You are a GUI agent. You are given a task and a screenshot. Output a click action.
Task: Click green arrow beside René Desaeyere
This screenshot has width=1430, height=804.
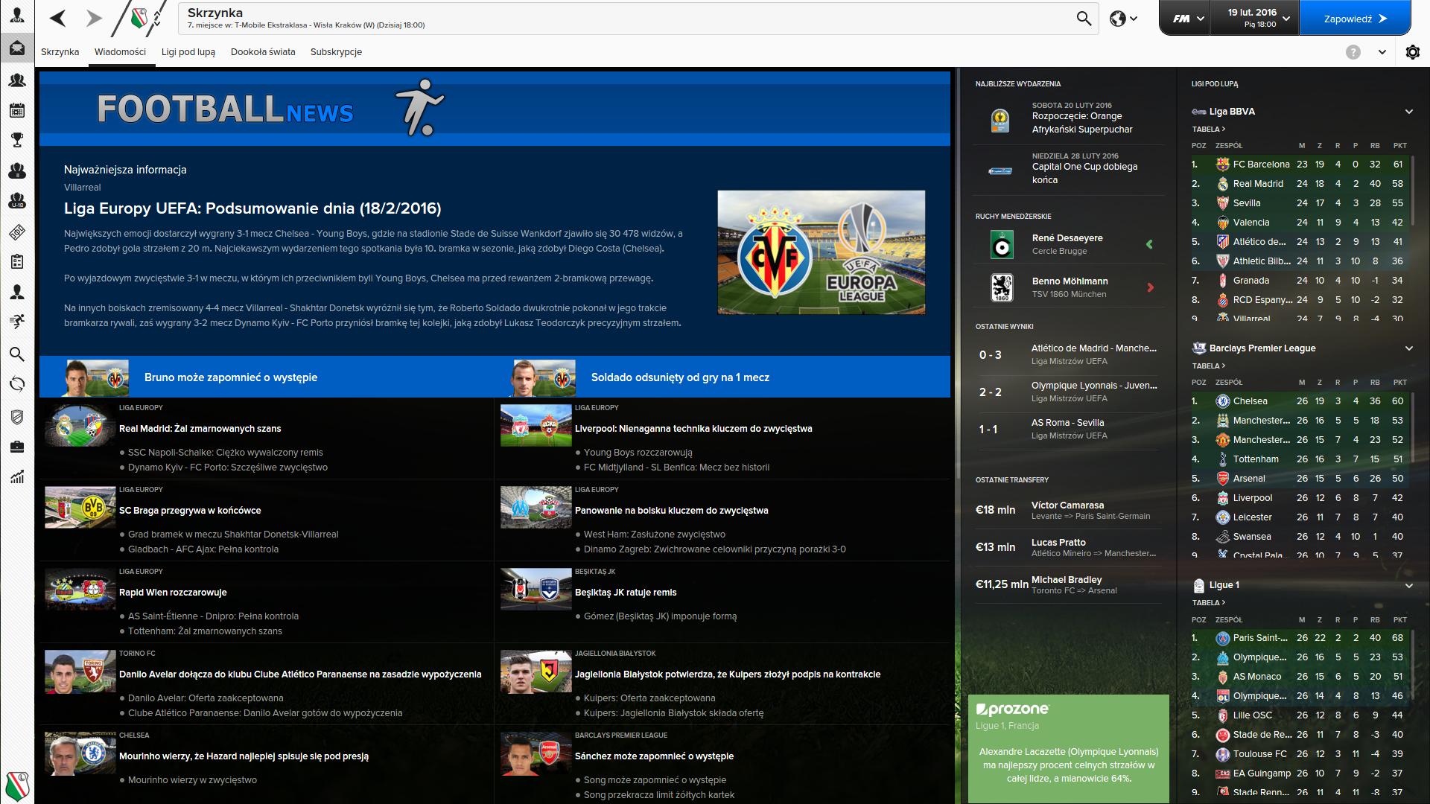(1149, 244)
